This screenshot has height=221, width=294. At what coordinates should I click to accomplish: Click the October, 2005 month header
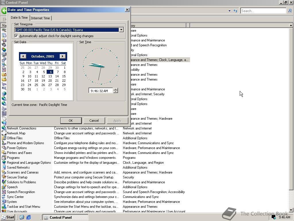43,56
